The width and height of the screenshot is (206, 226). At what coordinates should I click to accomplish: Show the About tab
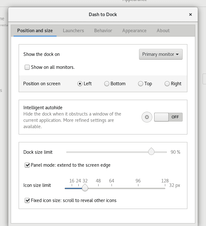point(163,31)
